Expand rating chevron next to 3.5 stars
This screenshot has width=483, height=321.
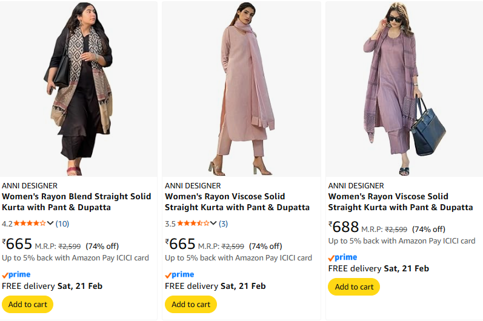pyautogui.click(x=213, y=223)
